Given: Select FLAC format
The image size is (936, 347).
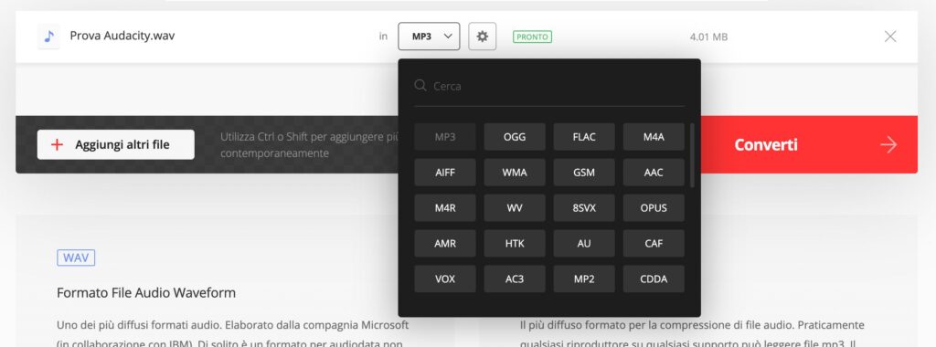Looking at the screenshot, I should click(584, 137).
